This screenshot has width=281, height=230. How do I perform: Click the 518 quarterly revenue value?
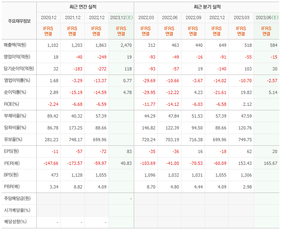[248, 45]
